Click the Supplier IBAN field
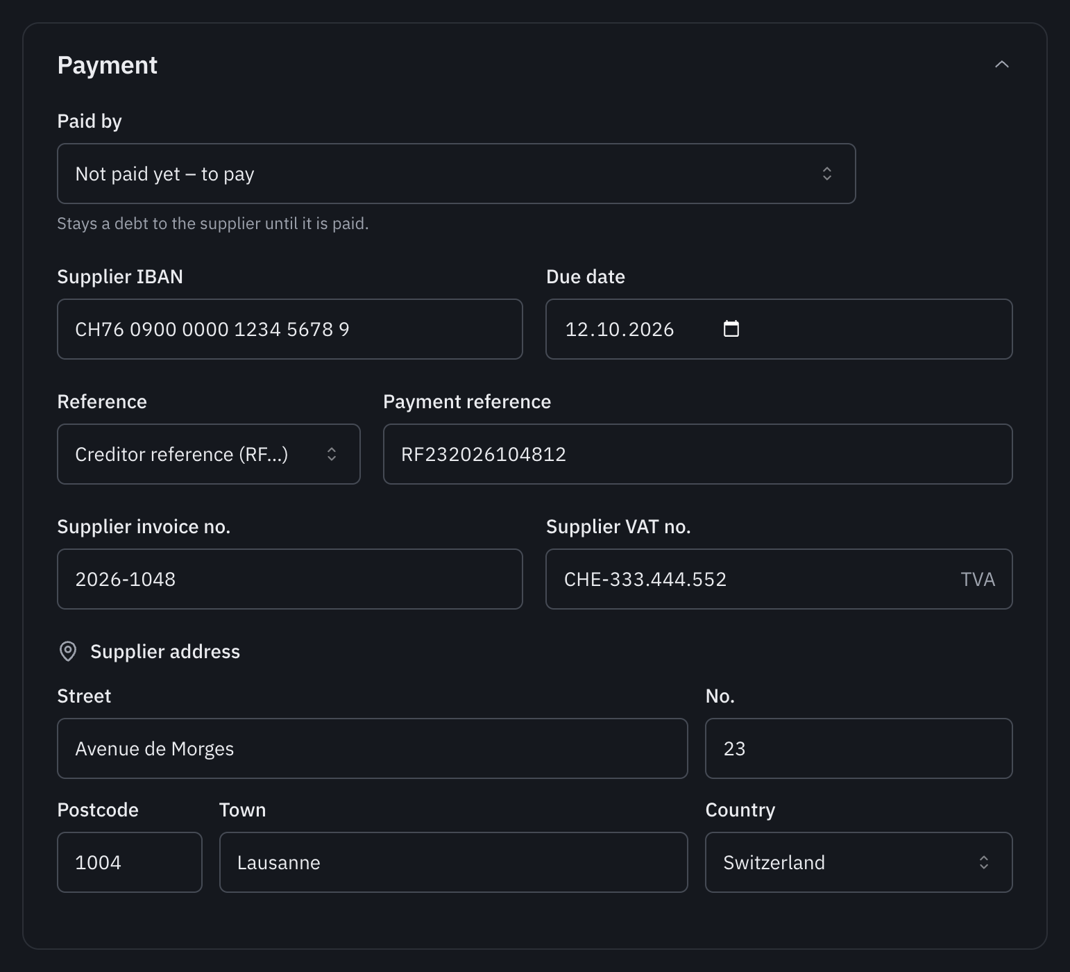 (x=290, y=329)
